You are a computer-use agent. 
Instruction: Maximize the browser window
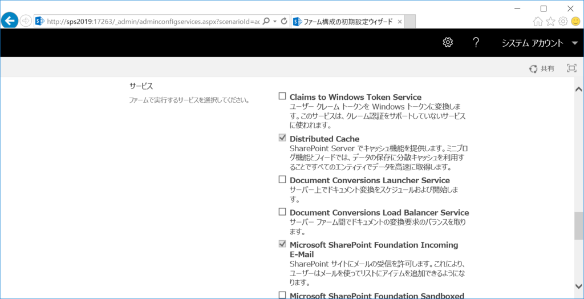544,8
